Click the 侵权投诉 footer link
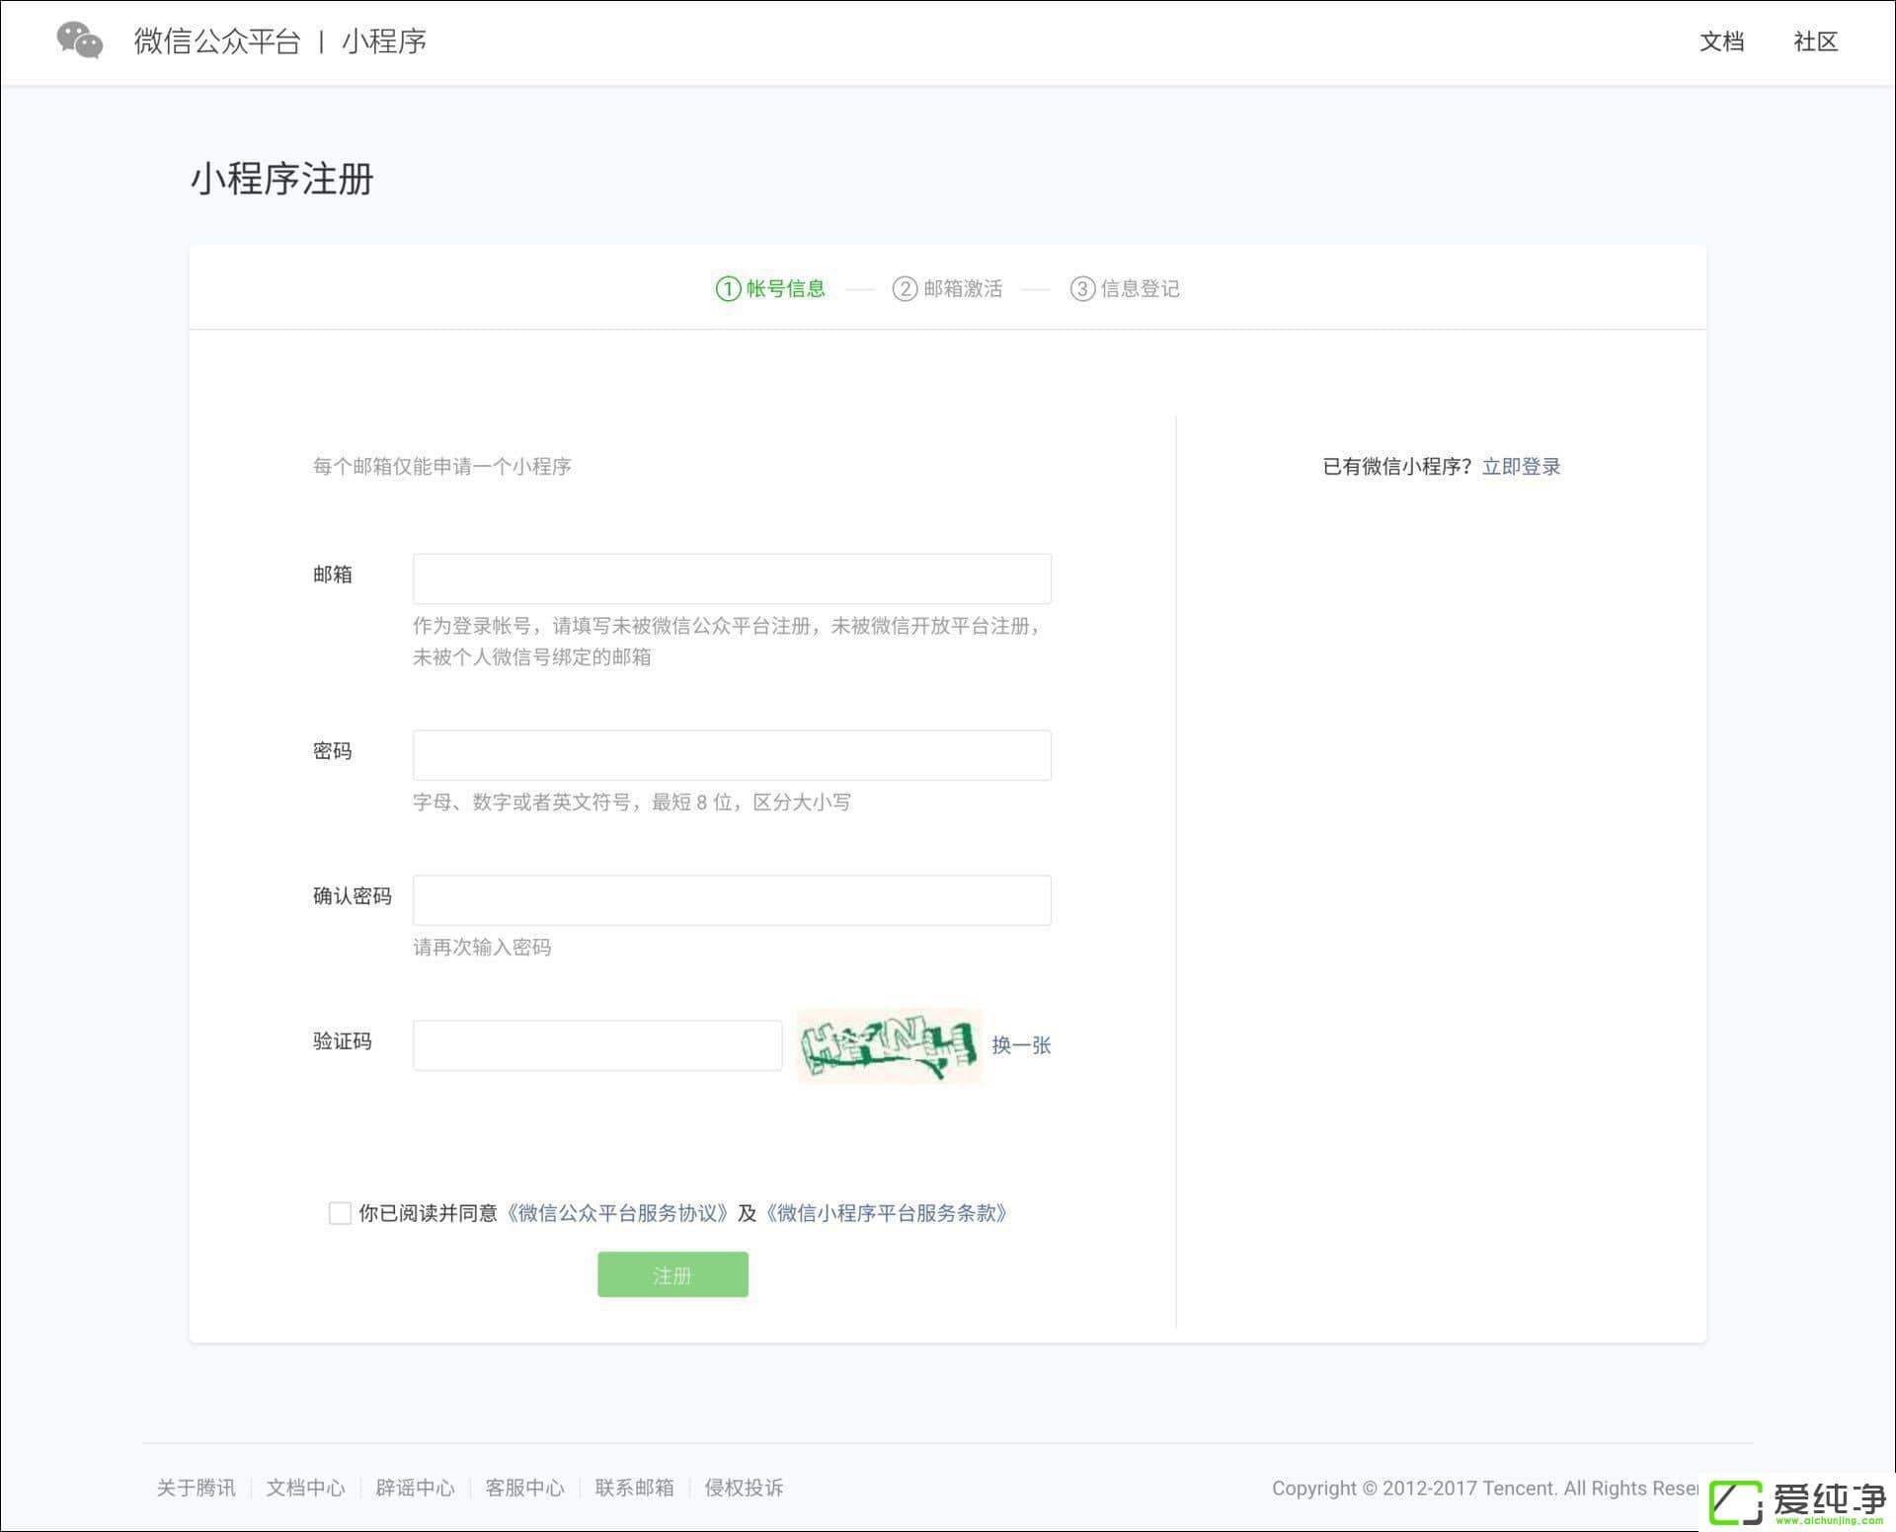 tap(744, 1488)
